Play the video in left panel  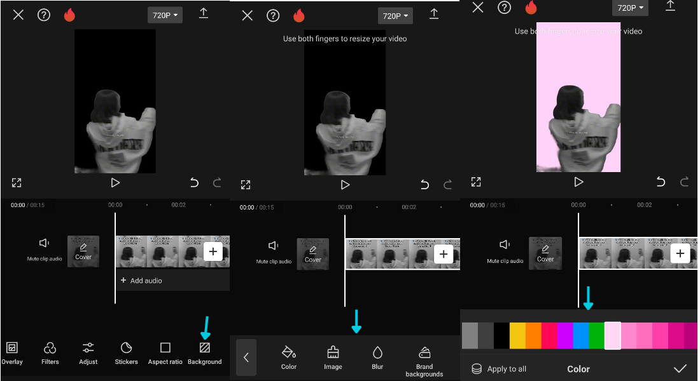[x=115, y=183]
